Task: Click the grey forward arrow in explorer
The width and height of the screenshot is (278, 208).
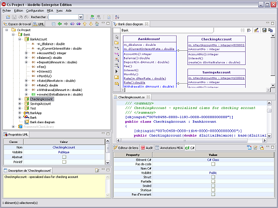Action: point(66,24)
